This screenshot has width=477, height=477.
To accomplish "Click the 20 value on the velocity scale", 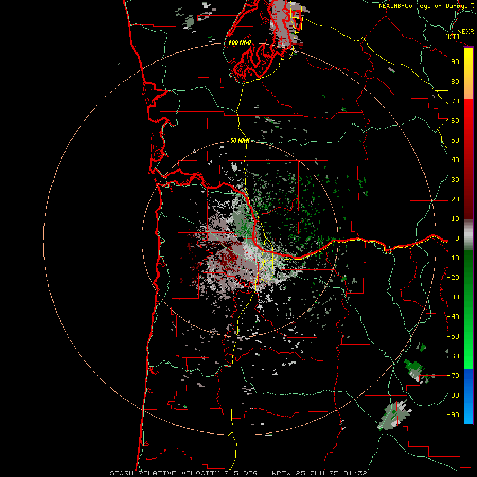I will pyautogui.click(x=455, y=199).
